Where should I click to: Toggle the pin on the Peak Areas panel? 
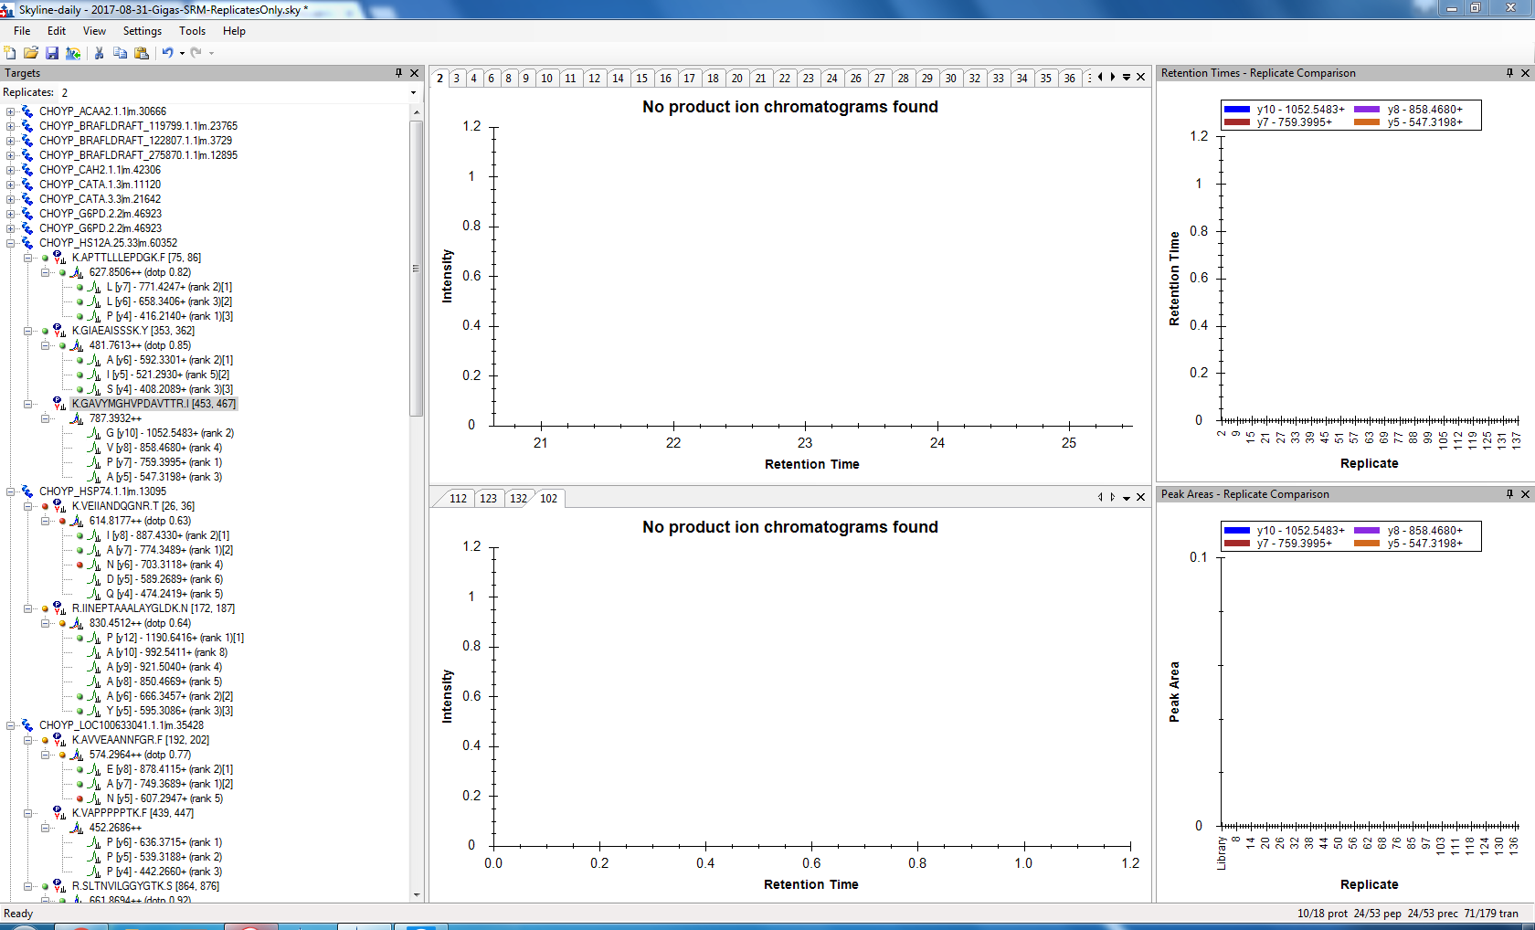(1509, 494)
